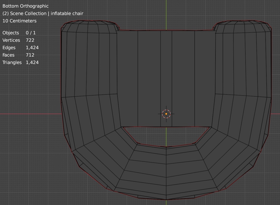The width and height of the screenshot is (280, 205).
Task: Click the Scene Collection inflatable chair text
Action: click(x=43, y=13)
